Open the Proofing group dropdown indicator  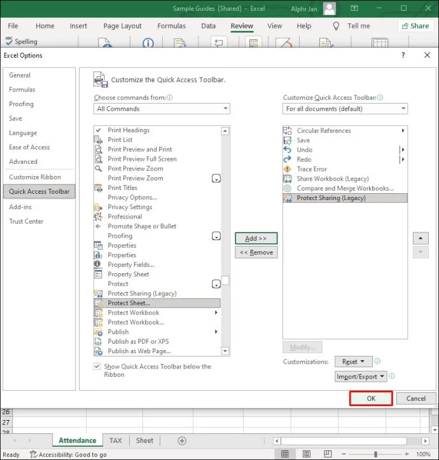(x=216, y=236)
